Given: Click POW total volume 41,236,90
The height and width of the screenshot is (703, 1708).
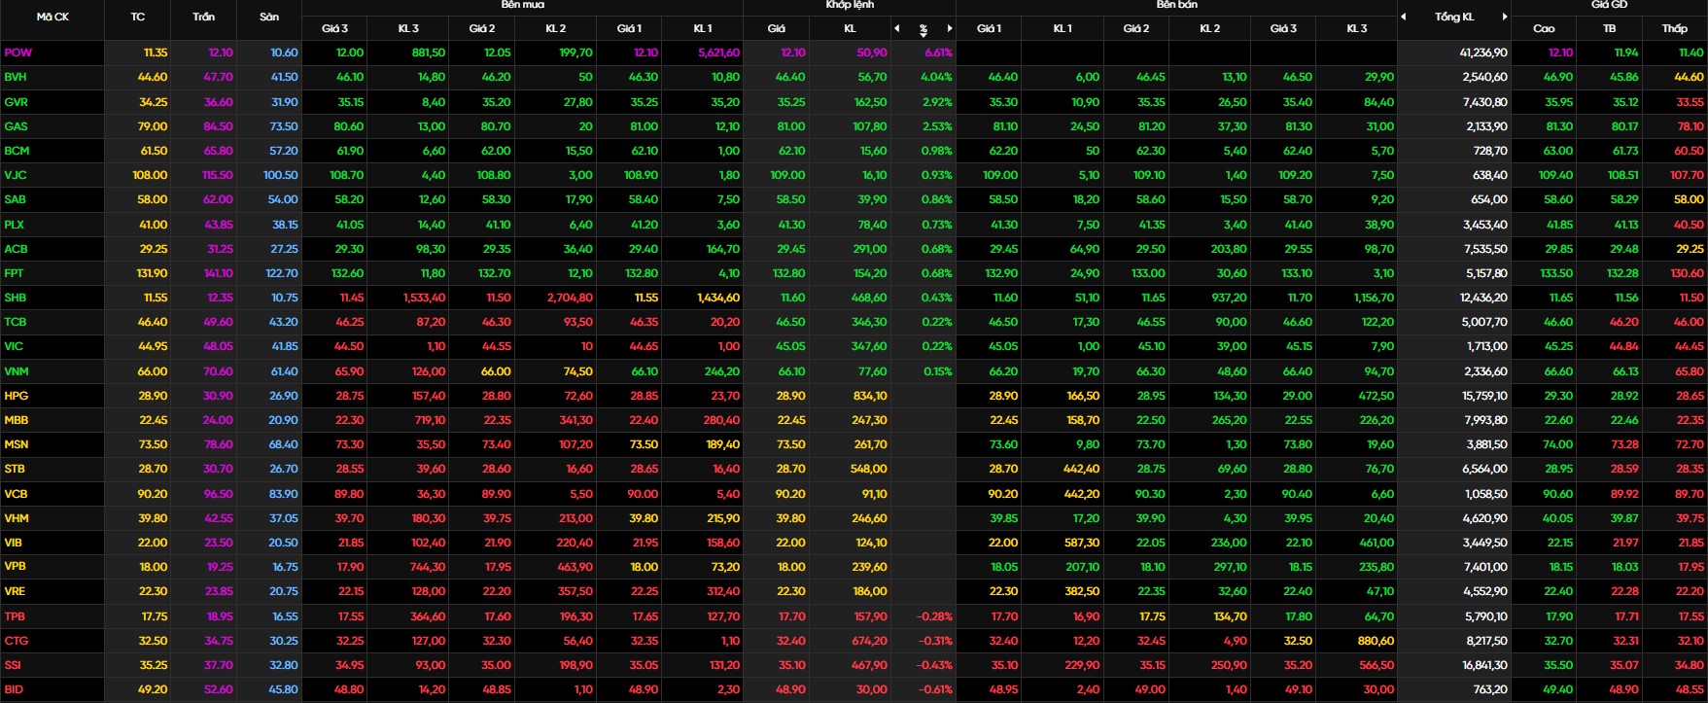Looking at the screenshot, I should (x=1483, y=53).
